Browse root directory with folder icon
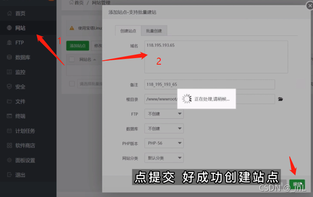The image size is (313, 197). [x=280, y=99]
